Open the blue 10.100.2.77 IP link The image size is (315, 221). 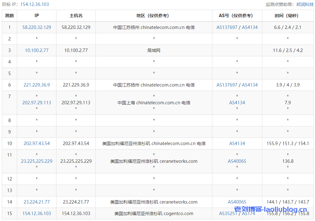pos(37,50)
